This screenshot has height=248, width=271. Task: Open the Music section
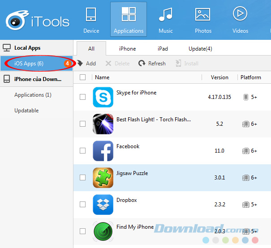coord(166,20)
